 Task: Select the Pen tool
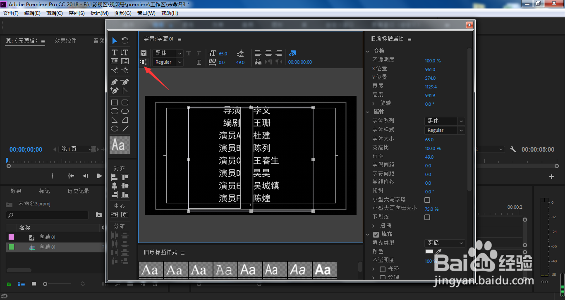point(115,82)
